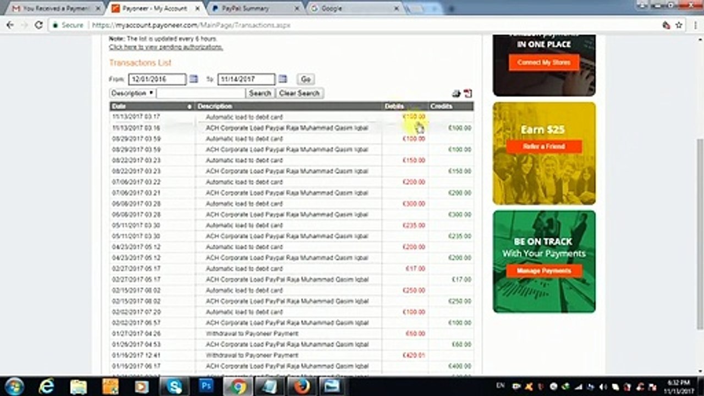Export transactions using the PDF icon
The height and width of the screenshot is (396, 704).
pos(468,94)
